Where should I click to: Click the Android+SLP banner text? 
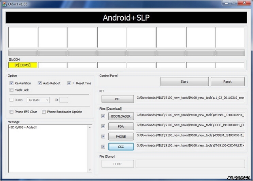click(x=126, y=17)
